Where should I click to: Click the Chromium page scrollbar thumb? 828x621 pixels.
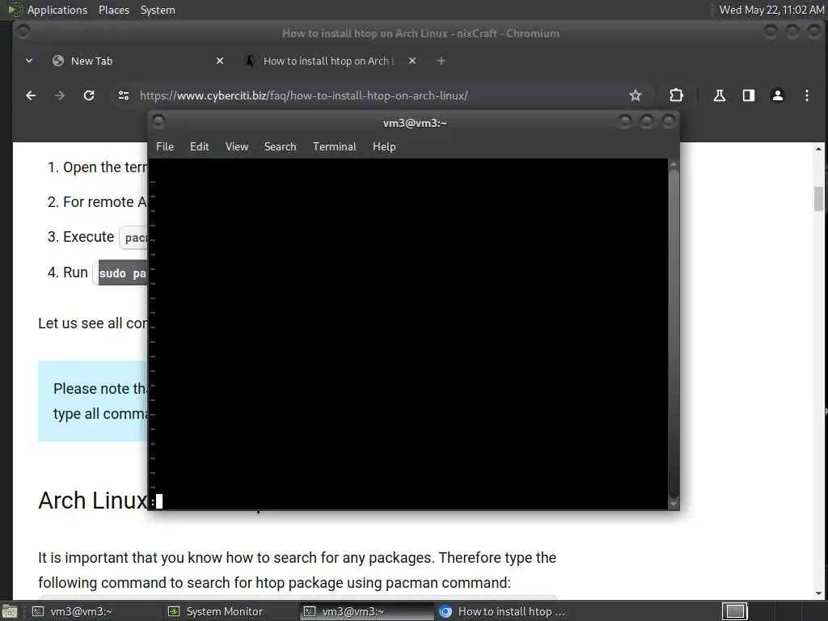[x=818, y=199]
